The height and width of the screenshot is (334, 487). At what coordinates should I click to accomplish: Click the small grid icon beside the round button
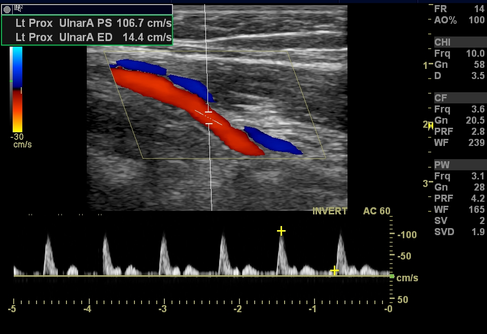18,8
